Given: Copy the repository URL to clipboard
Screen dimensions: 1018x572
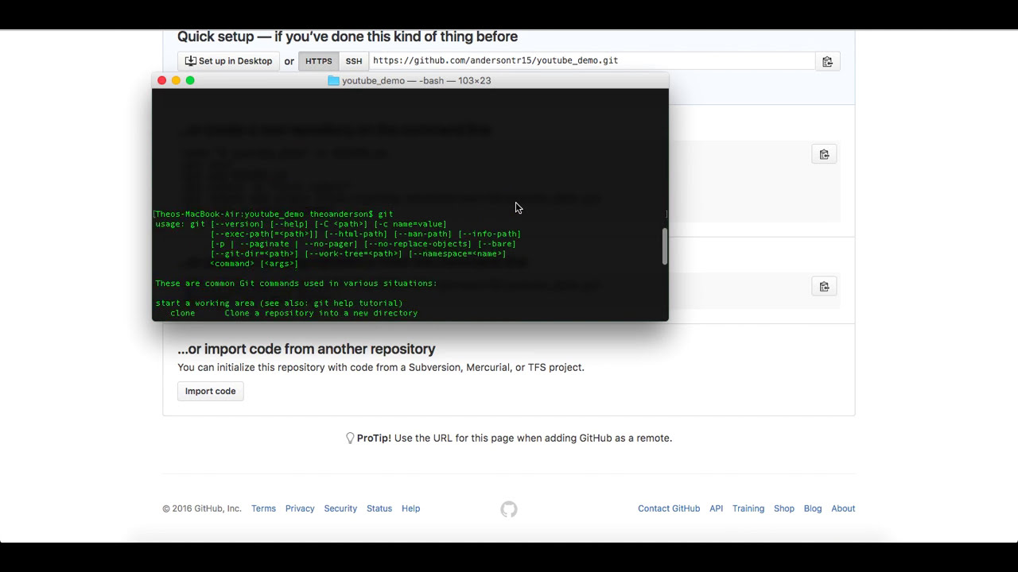Looking at the screenshot, I should coord(827,61).
